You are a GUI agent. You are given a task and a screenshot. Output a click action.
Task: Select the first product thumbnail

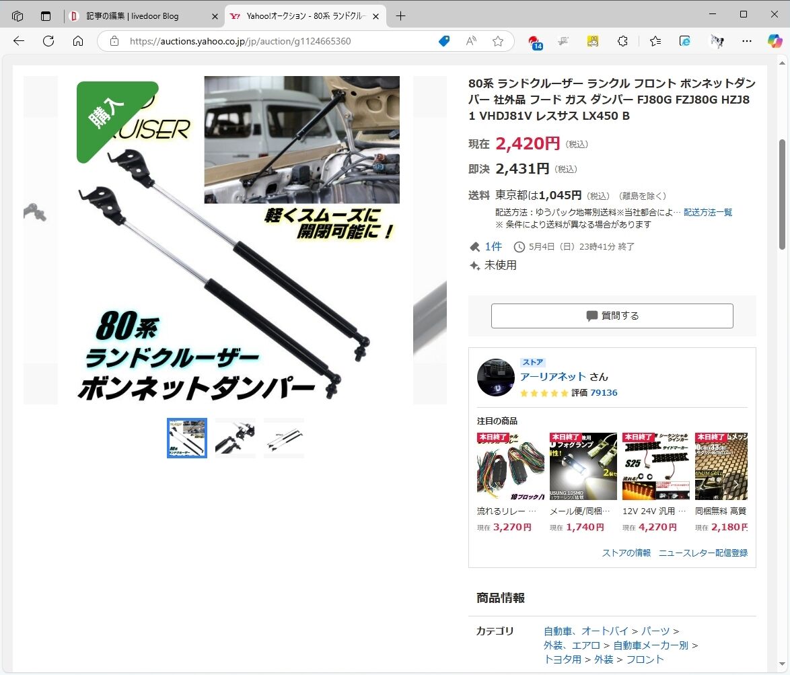tap(187, 438)
